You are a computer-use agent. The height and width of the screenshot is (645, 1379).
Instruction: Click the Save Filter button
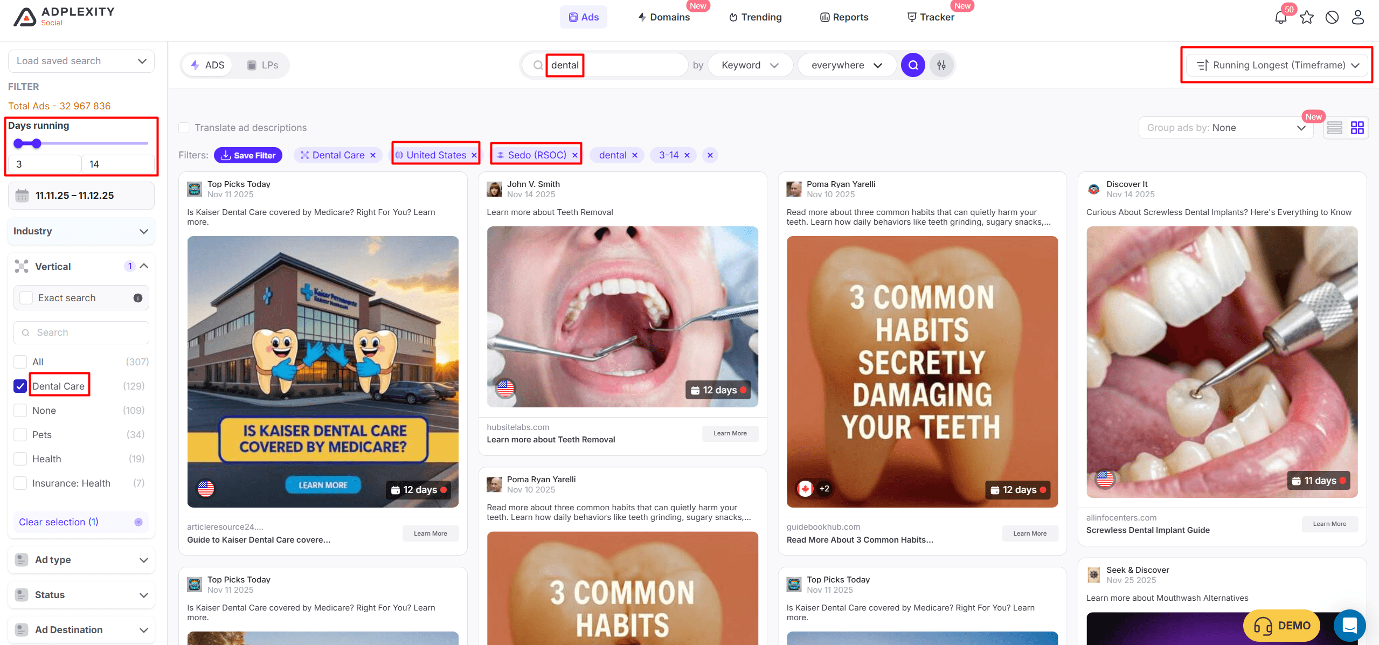(248, 155)
